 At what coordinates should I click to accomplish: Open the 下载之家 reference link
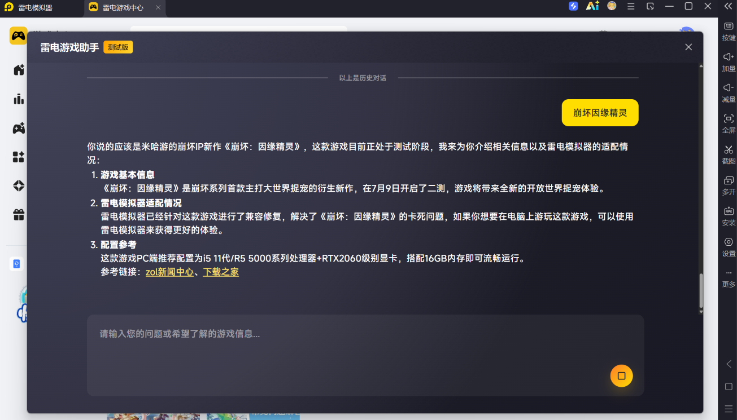[221, 272]
